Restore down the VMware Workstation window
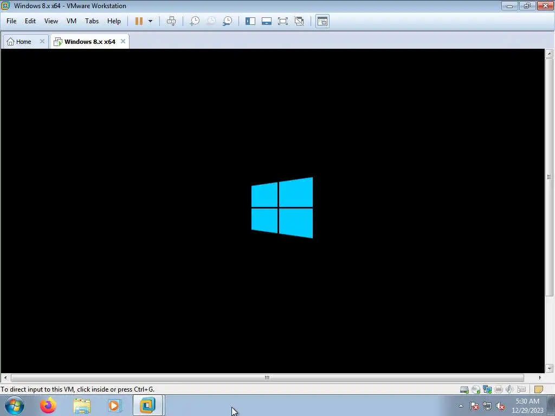555x416 pixels. click(527, 6)
